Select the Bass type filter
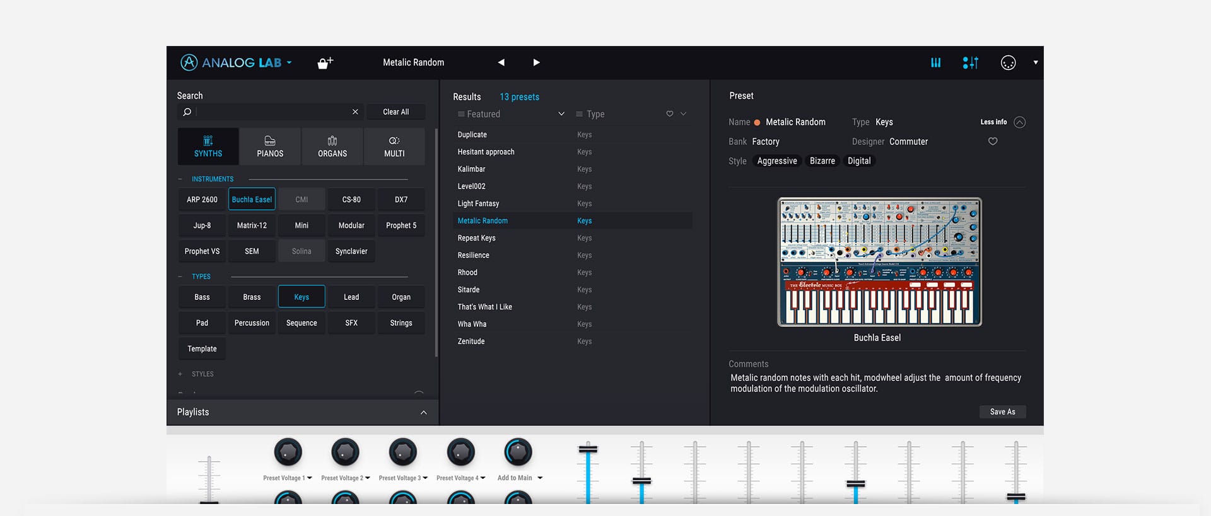The image size is (1211, 516). point(202,297)
